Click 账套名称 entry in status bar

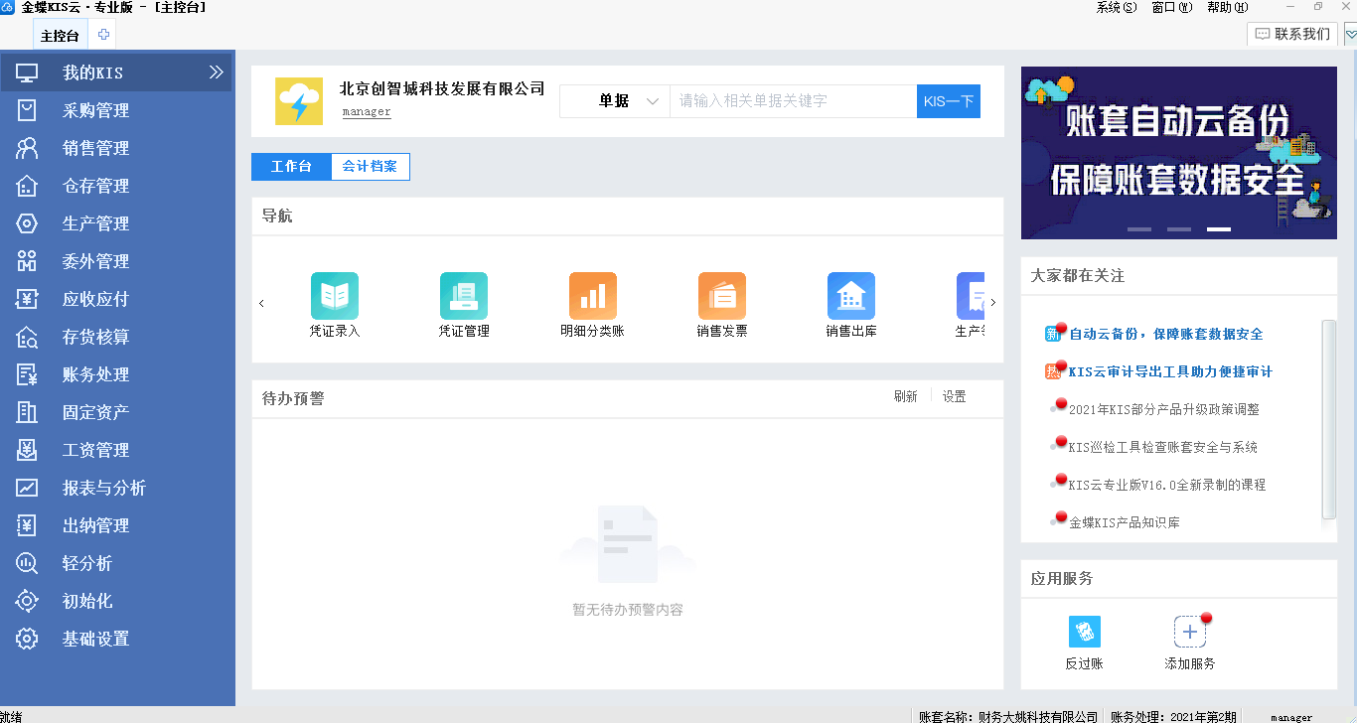(1008, 716)
